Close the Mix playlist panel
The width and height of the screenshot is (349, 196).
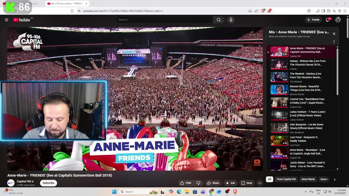334,34
